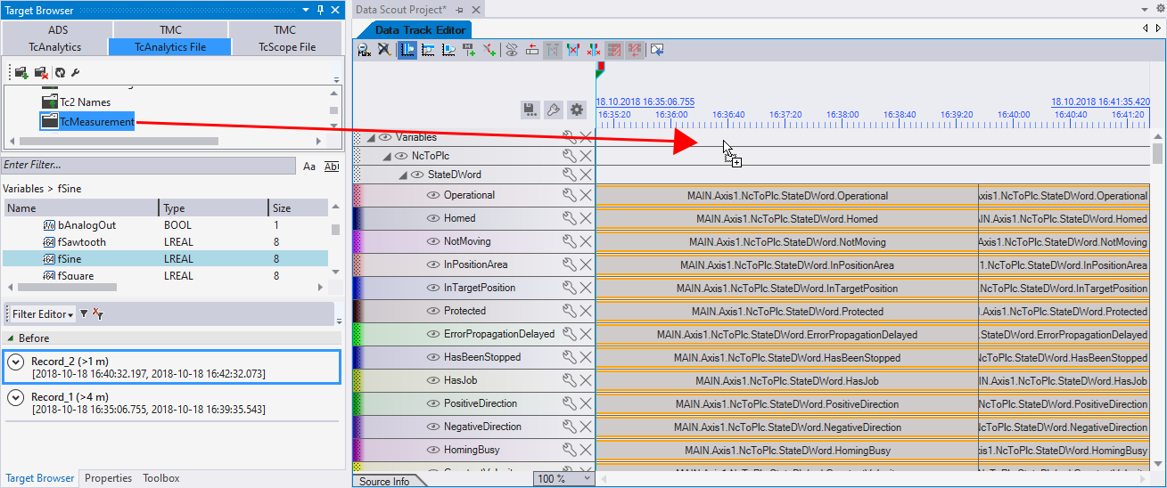Open the Filter Editor dropdown
Image resolution: width=1167 pixels, height=488 pixels.
42,314
